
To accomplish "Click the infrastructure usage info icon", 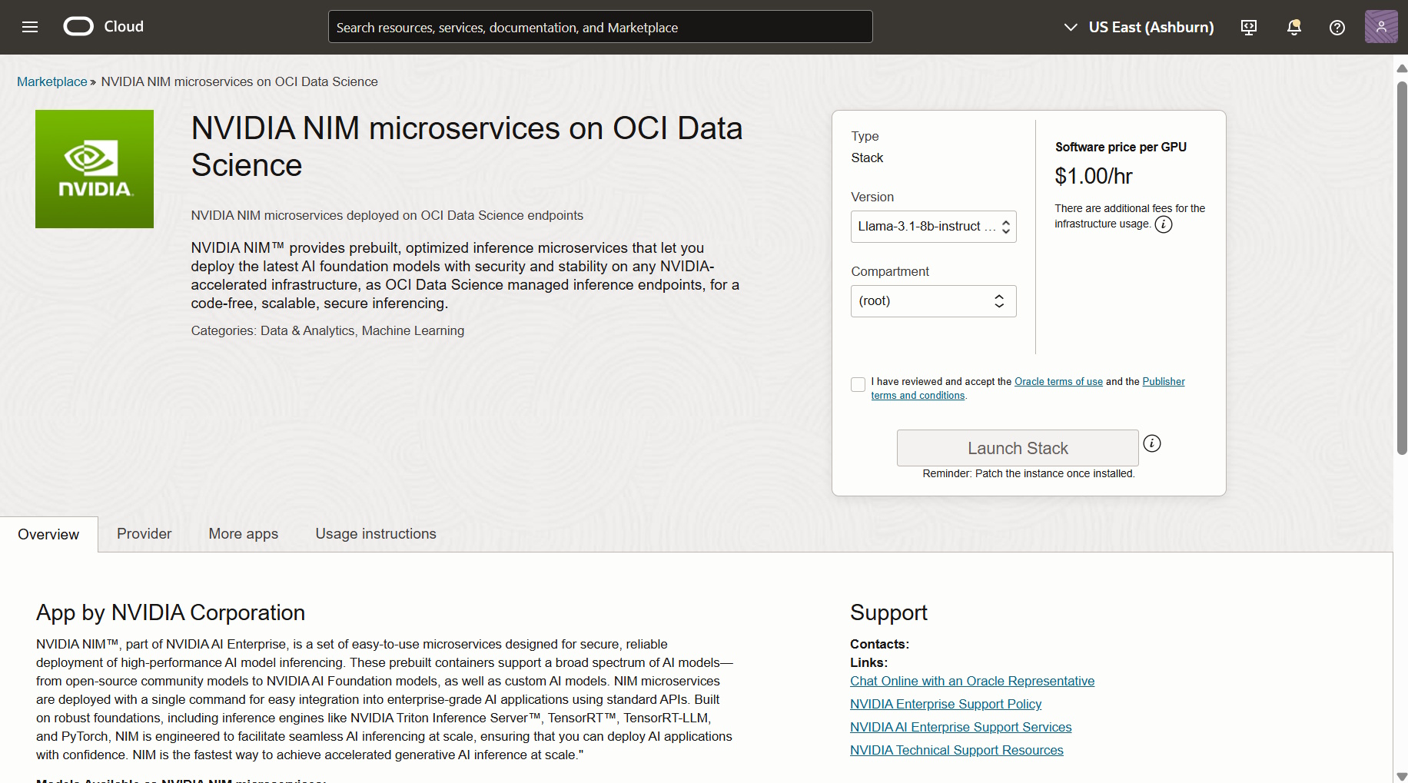I will pos(1164,224).
